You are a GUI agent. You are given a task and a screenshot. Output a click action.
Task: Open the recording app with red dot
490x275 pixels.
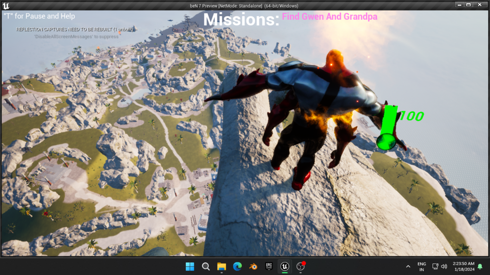coord(301,266)
